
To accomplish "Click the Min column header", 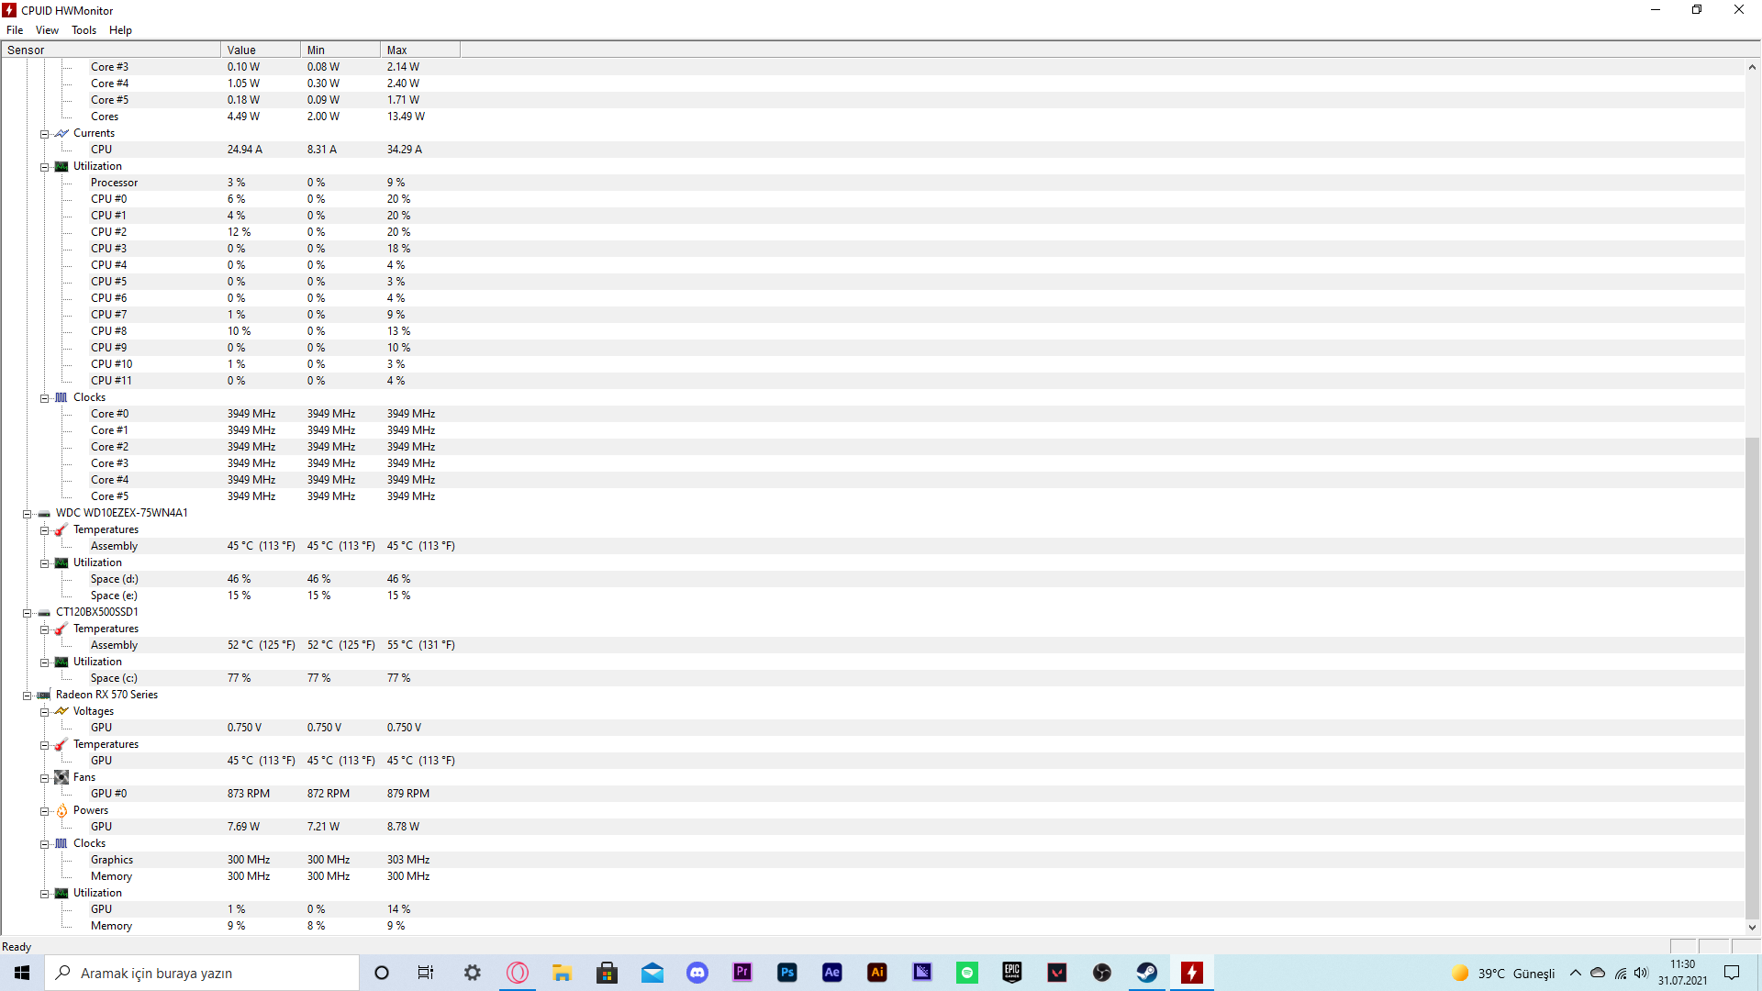I will tap(340, 50).
